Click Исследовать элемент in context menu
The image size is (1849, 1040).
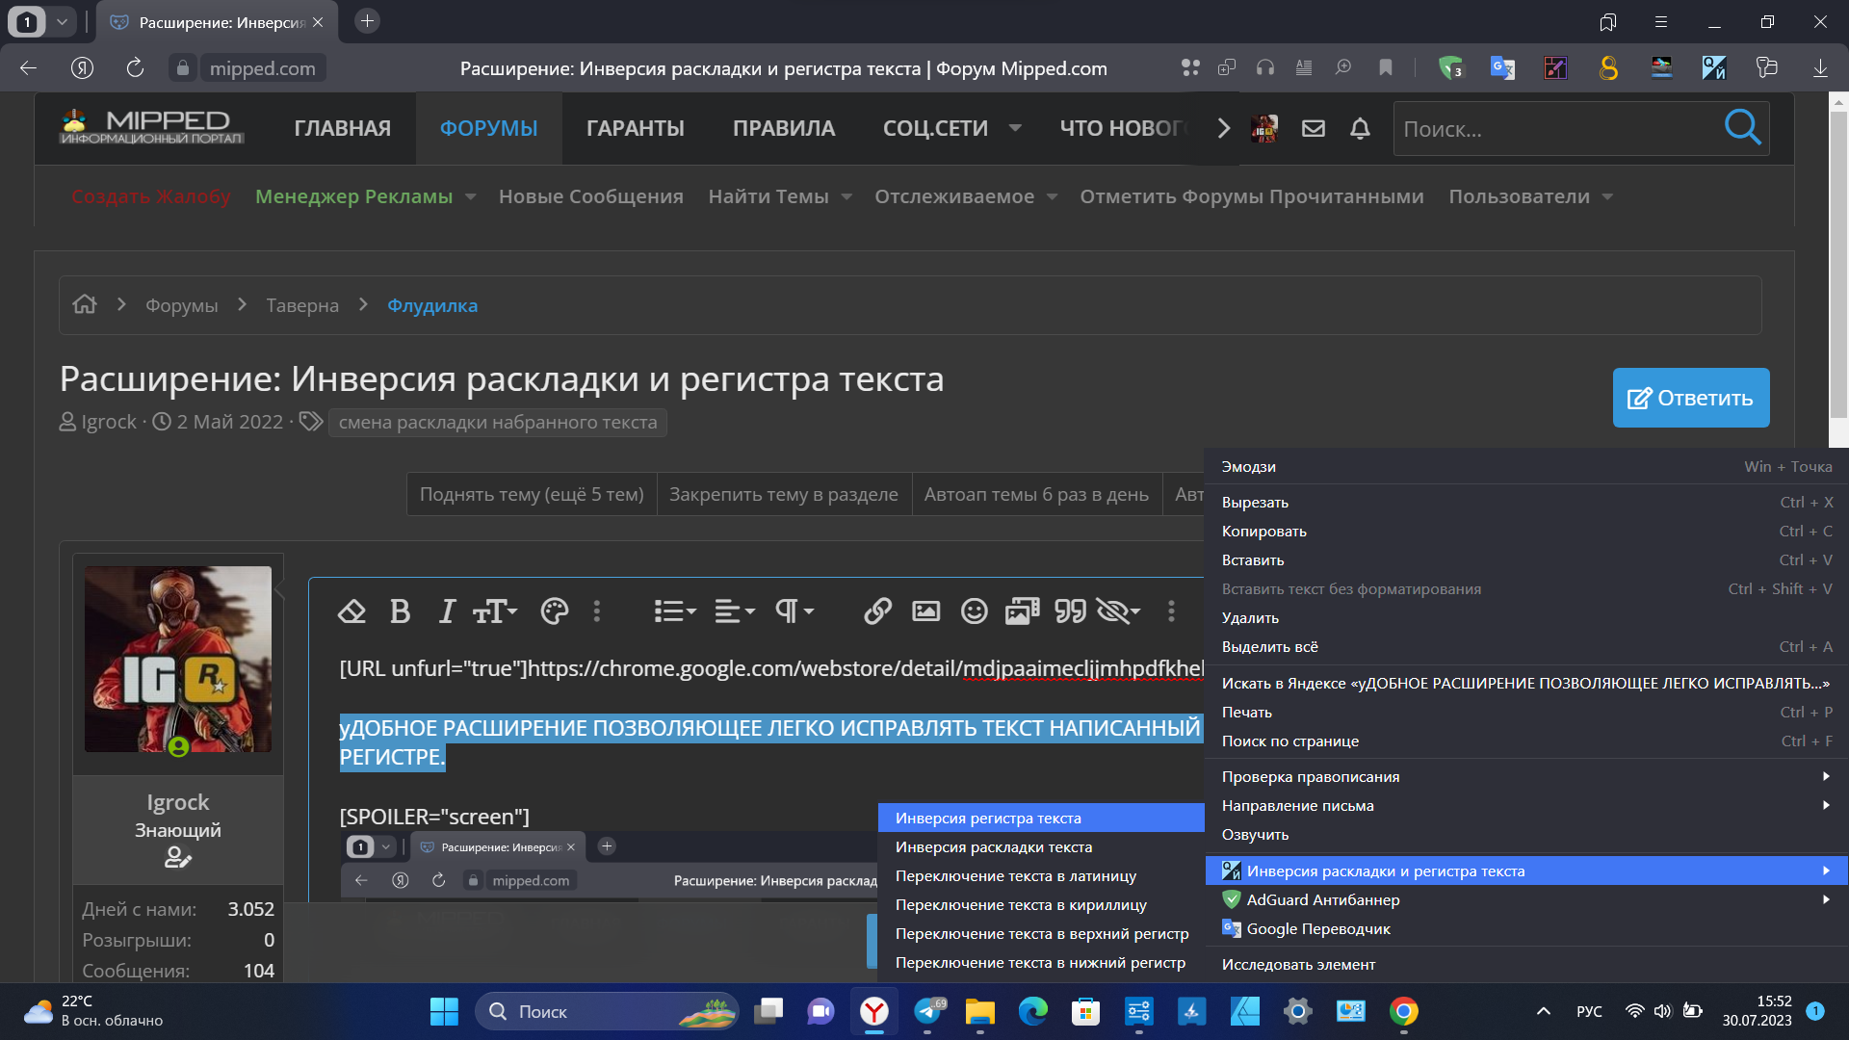coord(1526,964)
